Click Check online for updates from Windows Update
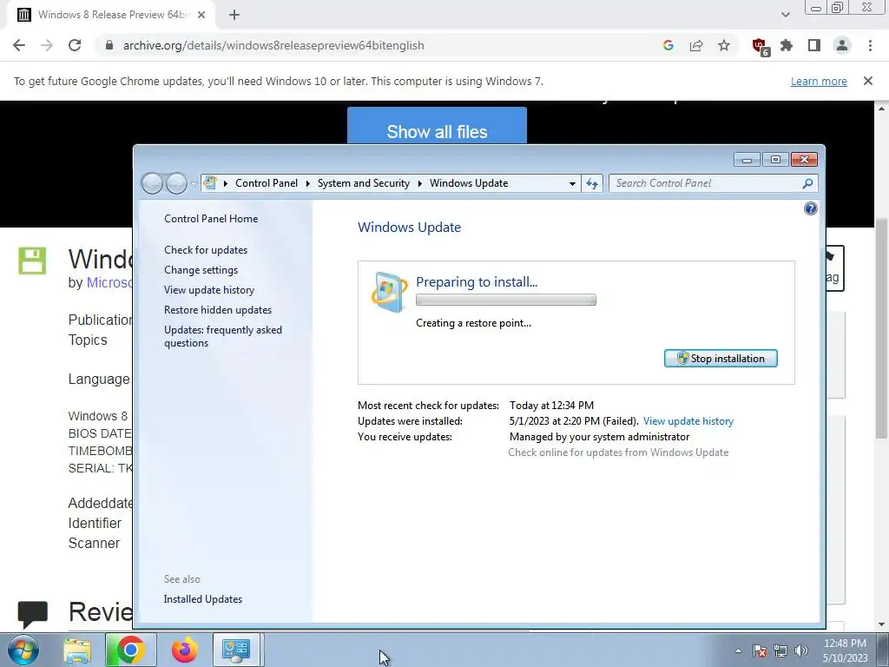 click(x=618, y=452)
